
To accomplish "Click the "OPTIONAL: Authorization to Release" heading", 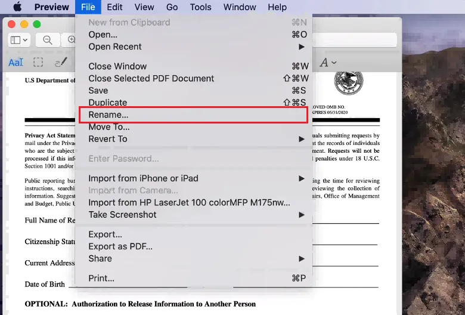I will pos(140,304).
